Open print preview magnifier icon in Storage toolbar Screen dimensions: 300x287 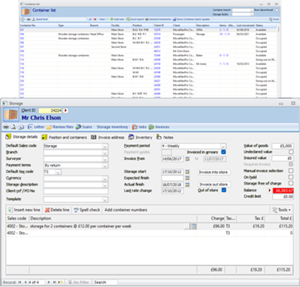[13, 127]
